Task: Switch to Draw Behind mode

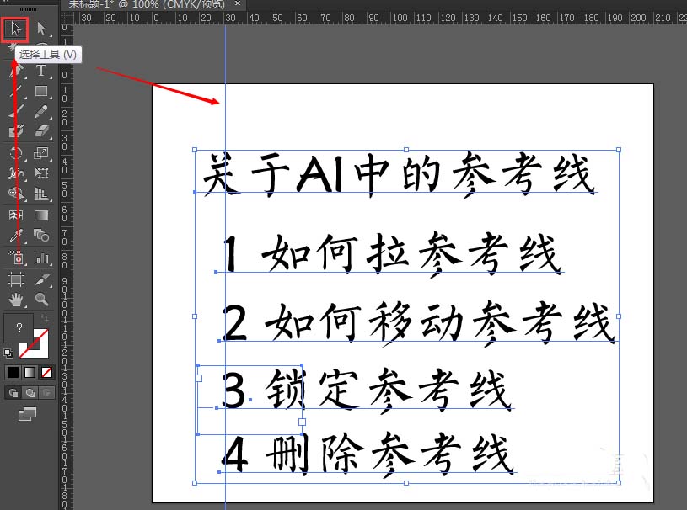Action: click(30, 393)
